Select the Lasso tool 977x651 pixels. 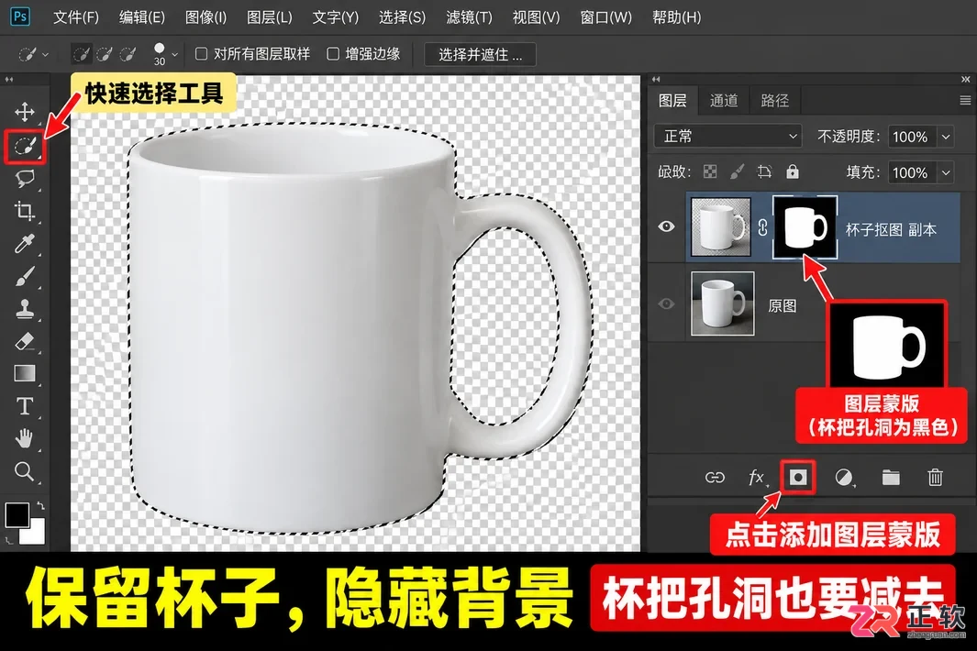tap(24, 179)
